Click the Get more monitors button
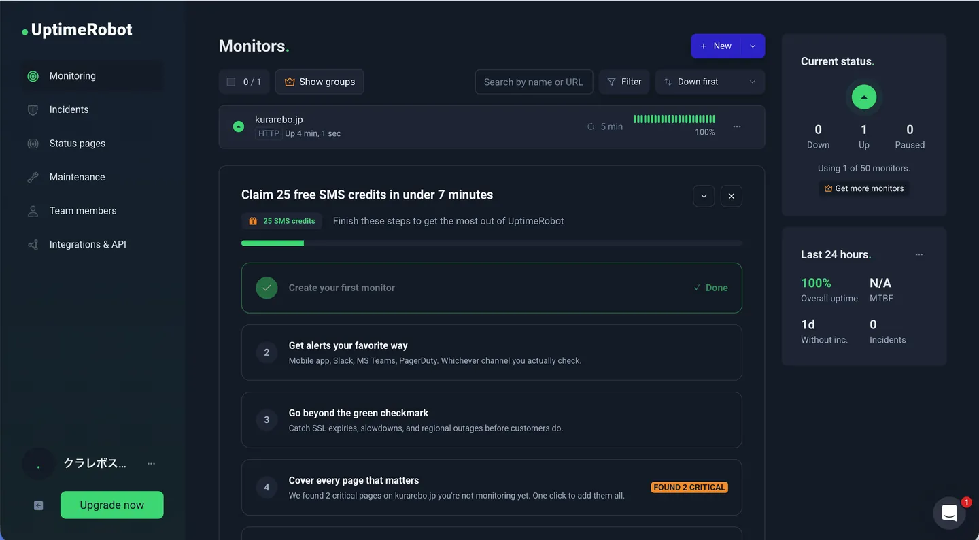 (864, 188)
